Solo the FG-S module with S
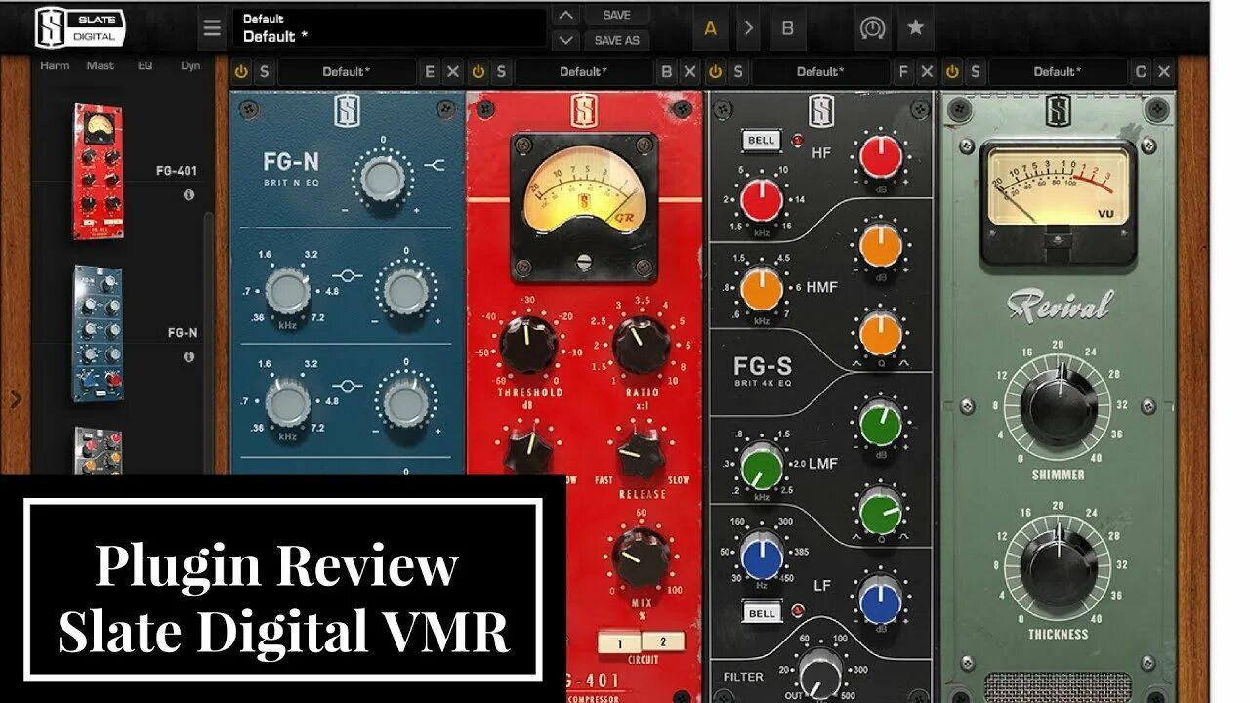Viewport: 1250px width, 703px height. pos(738,71)
